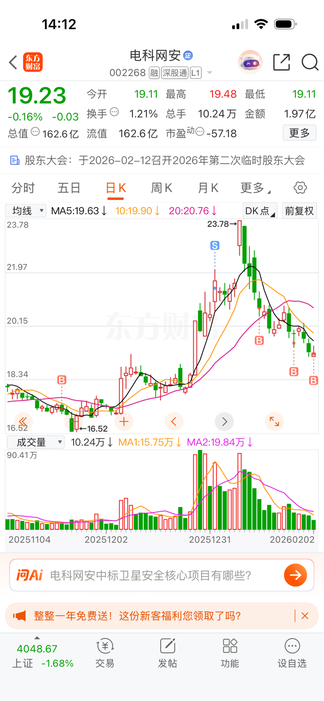Open the 均线 indicator dropdown

(x=26, y=211)
